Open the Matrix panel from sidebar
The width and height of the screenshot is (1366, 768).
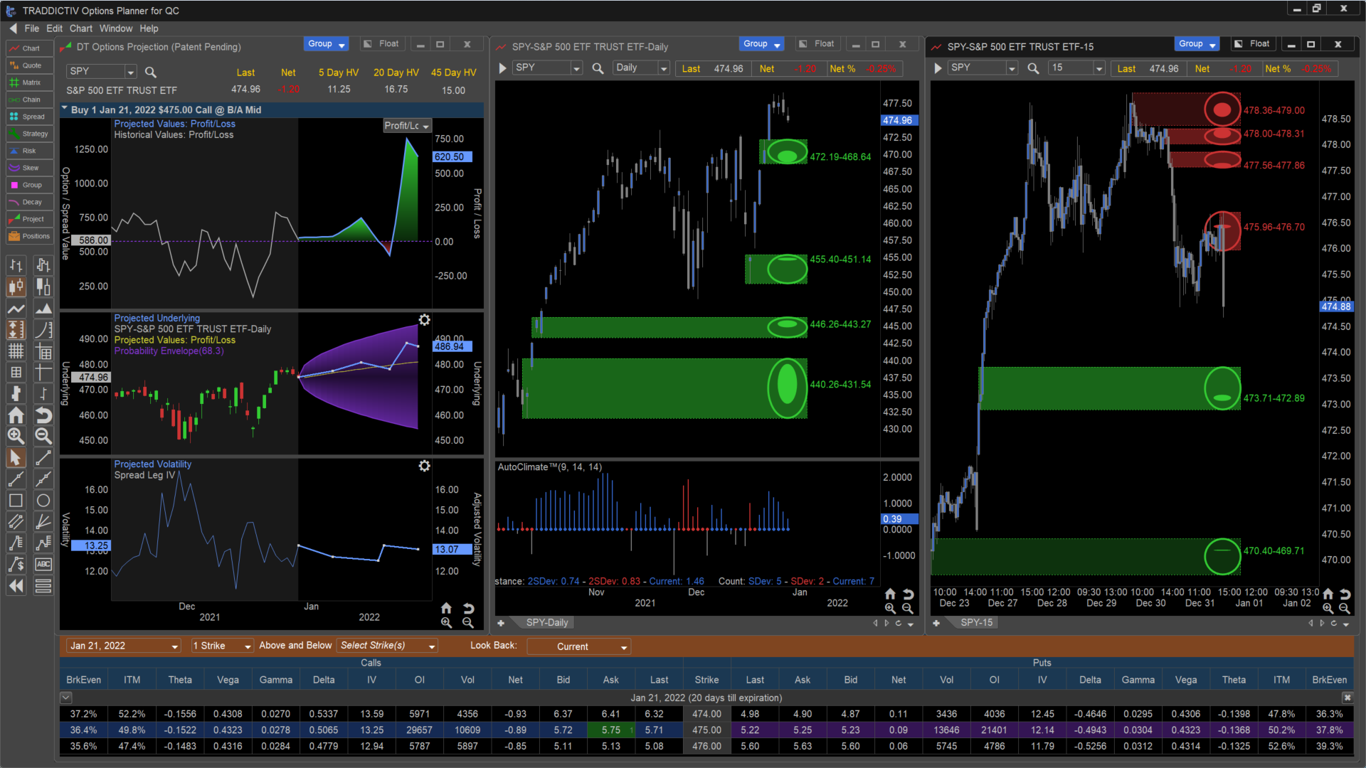tap(29, 82)
